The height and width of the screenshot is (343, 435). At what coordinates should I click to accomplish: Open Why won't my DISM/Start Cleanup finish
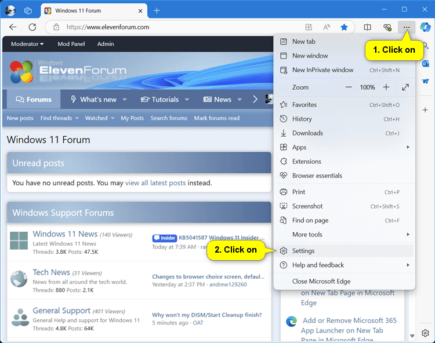206,315
